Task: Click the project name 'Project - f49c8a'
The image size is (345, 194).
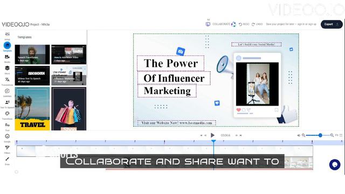Action: point(40,25)
